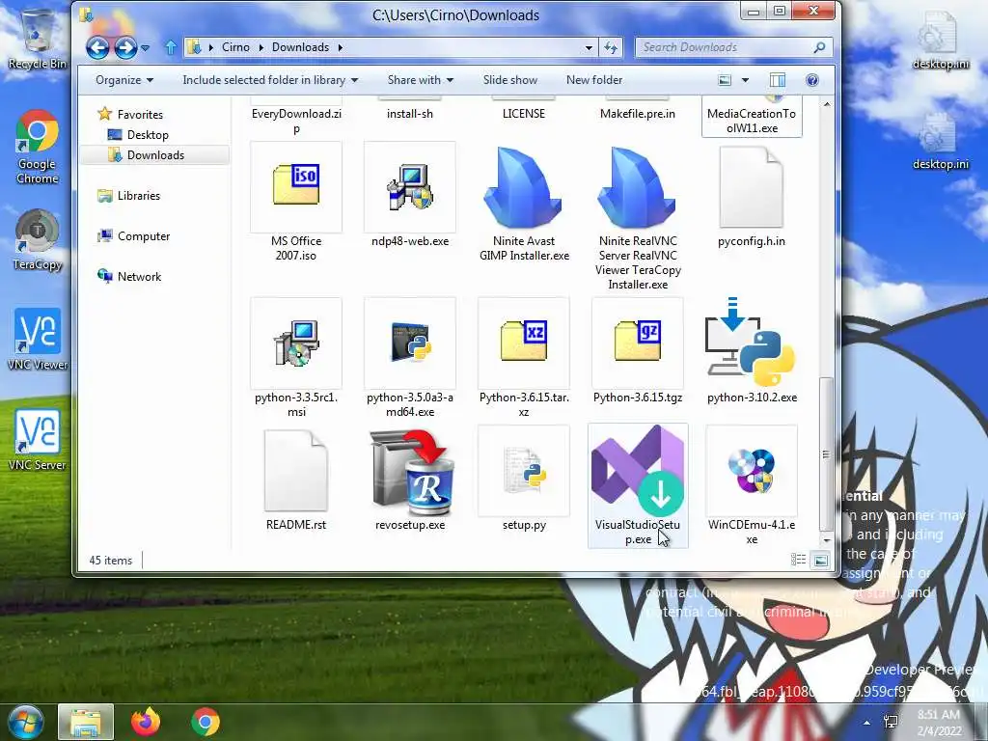This screenshot has height=741, width=988.
Task: Select EveryDownload.zip file name
Action: pos(296,121)
